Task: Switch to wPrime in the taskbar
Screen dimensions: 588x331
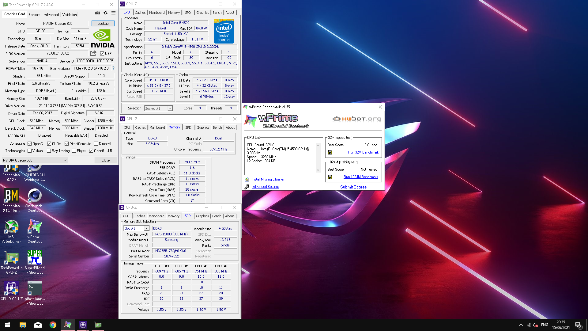Action: click(68, 325)
